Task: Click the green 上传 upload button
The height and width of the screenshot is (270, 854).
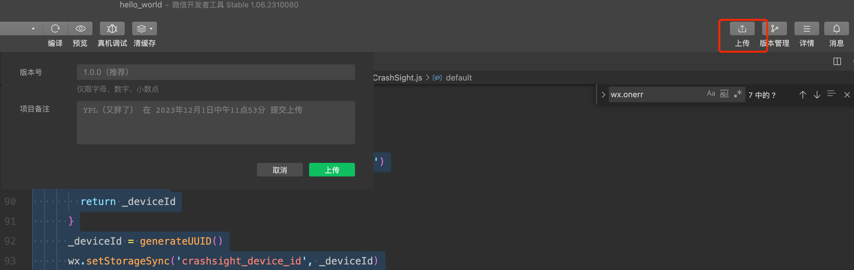Action: (331, 170)
